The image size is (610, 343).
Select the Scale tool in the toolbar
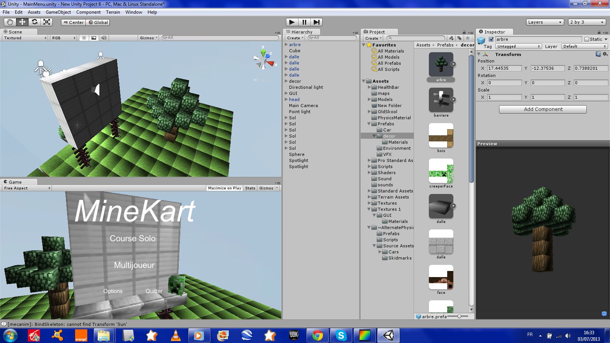coord(47,22)
